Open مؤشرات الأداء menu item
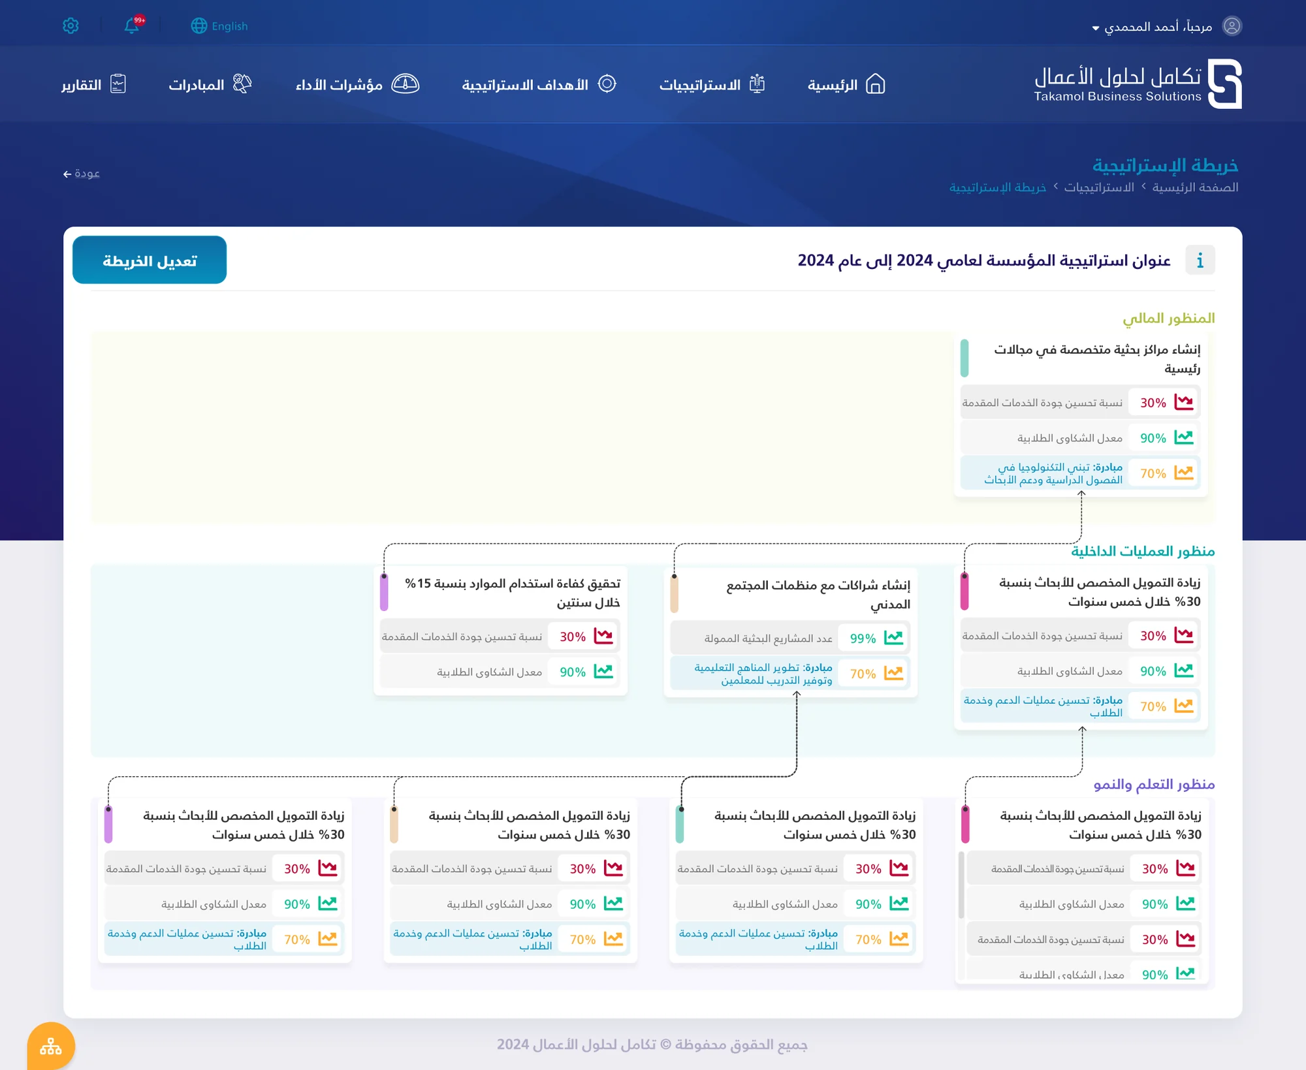Viewport: 1306px width, 1070px height. tap(357, 84)
